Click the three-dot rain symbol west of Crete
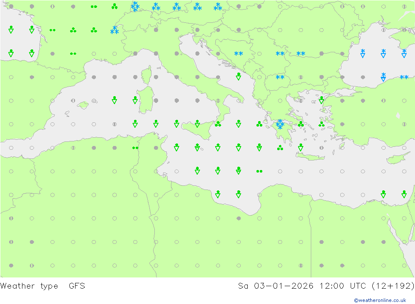The width and height of the screenshot is (415, 304). [280, 148]
